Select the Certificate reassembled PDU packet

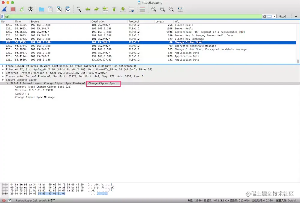point(148,32)
